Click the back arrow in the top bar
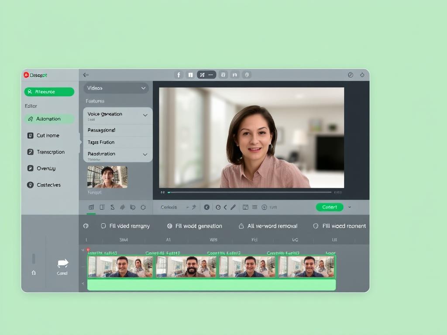447x335 pixels. [x=86, y=75]
